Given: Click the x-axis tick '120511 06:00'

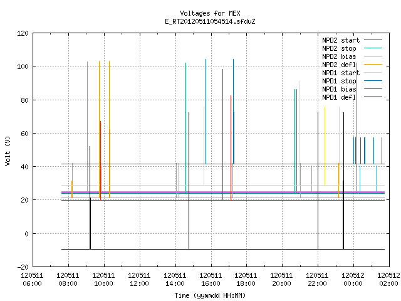Looking at the screenshot, I should coord(32,280).
